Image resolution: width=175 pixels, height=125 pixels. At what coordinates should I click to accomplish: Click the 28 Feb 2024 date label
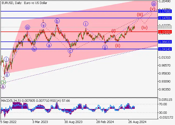click(x=105, y=122)
